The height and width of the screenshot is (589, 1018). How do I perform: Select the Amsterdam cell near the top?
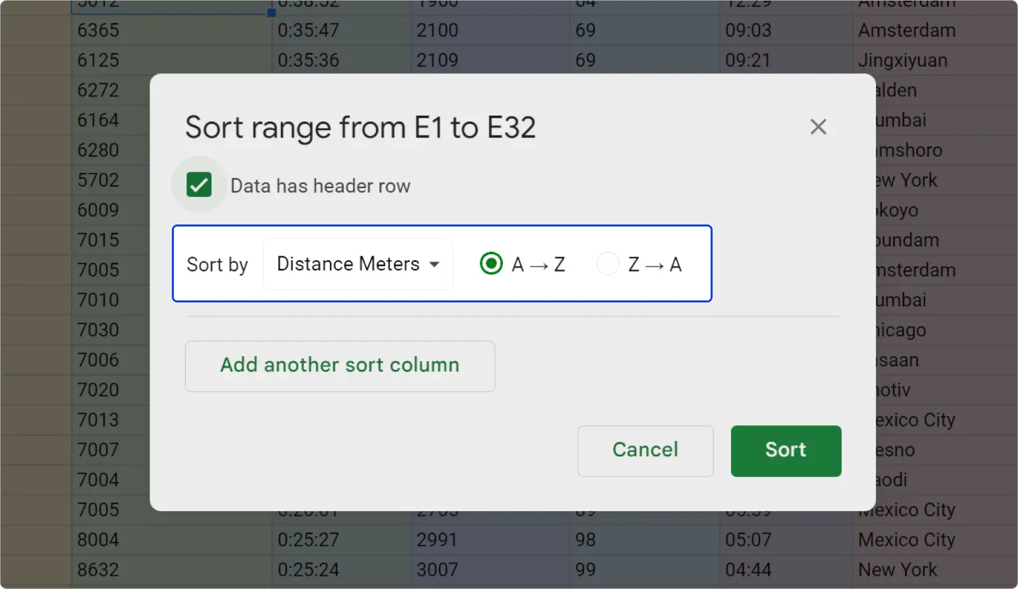[x=906, y=30]
